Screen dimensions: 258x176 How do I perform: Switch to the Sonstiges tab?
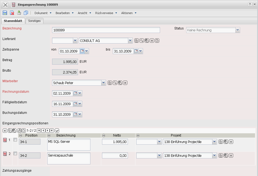tap(34, 21)
